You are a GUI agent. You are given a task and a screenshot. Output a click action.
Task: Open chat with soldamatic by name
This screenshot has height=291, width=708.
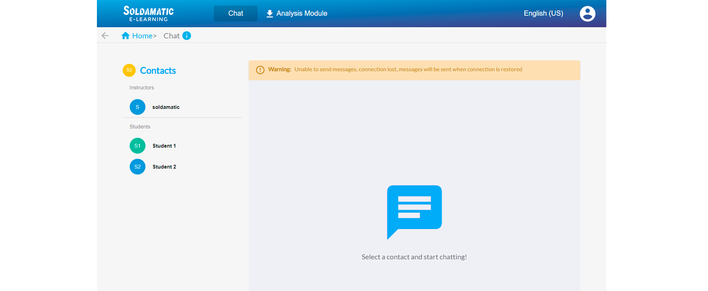pyautogui.click(x=166, y=107)
